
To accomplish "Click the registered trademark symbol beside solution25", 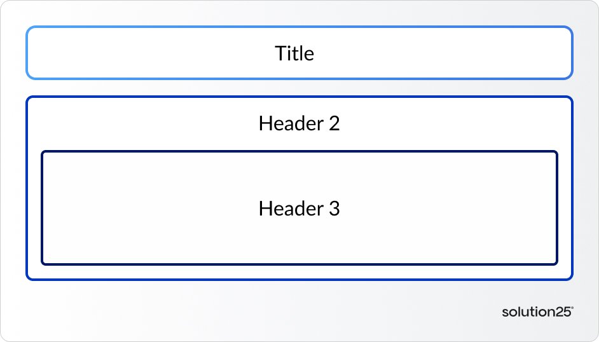I will 572,308.
